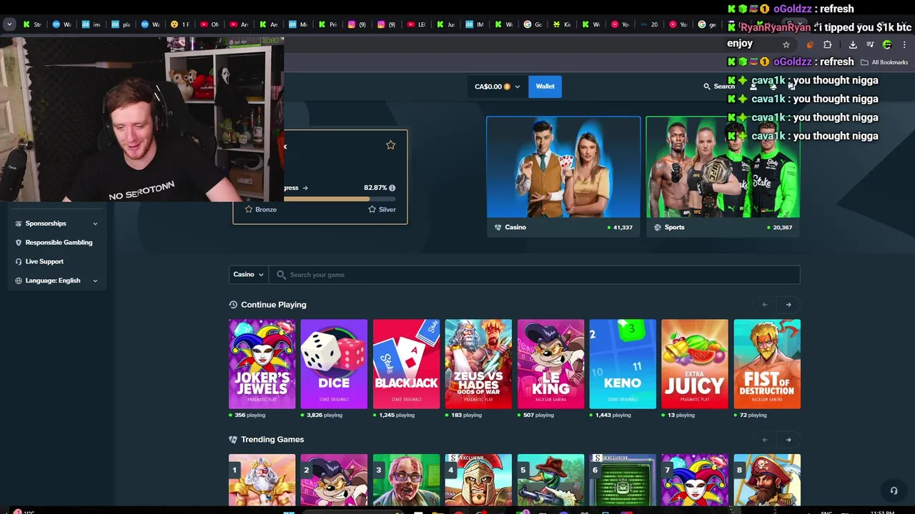Click the coin currency icon beside CA$0.00
The height and width of the screenshot is (514, 915).
508,86
